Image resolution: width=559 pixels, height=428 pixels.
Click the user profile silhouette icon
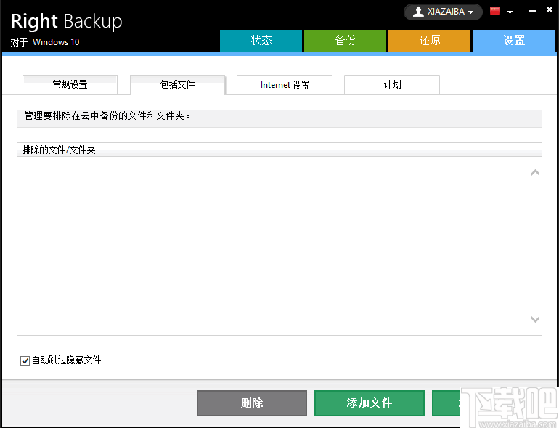point(418,12)
